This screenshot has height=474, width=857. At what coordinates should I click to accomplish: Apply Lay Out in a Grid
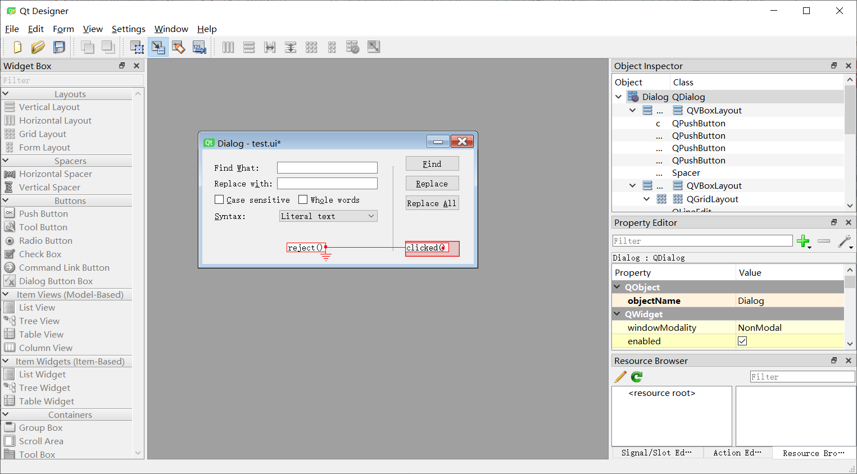coord(311,47)
